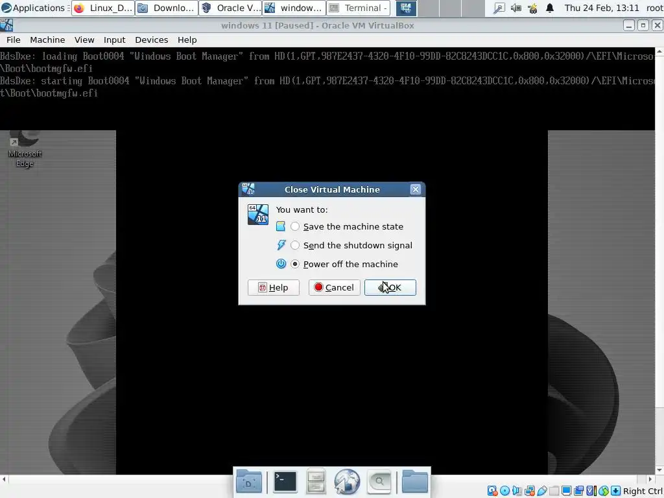Maximize the VirtualBox VM window
The height and width of the screenshot is (498, 664).
click(643, 25)
